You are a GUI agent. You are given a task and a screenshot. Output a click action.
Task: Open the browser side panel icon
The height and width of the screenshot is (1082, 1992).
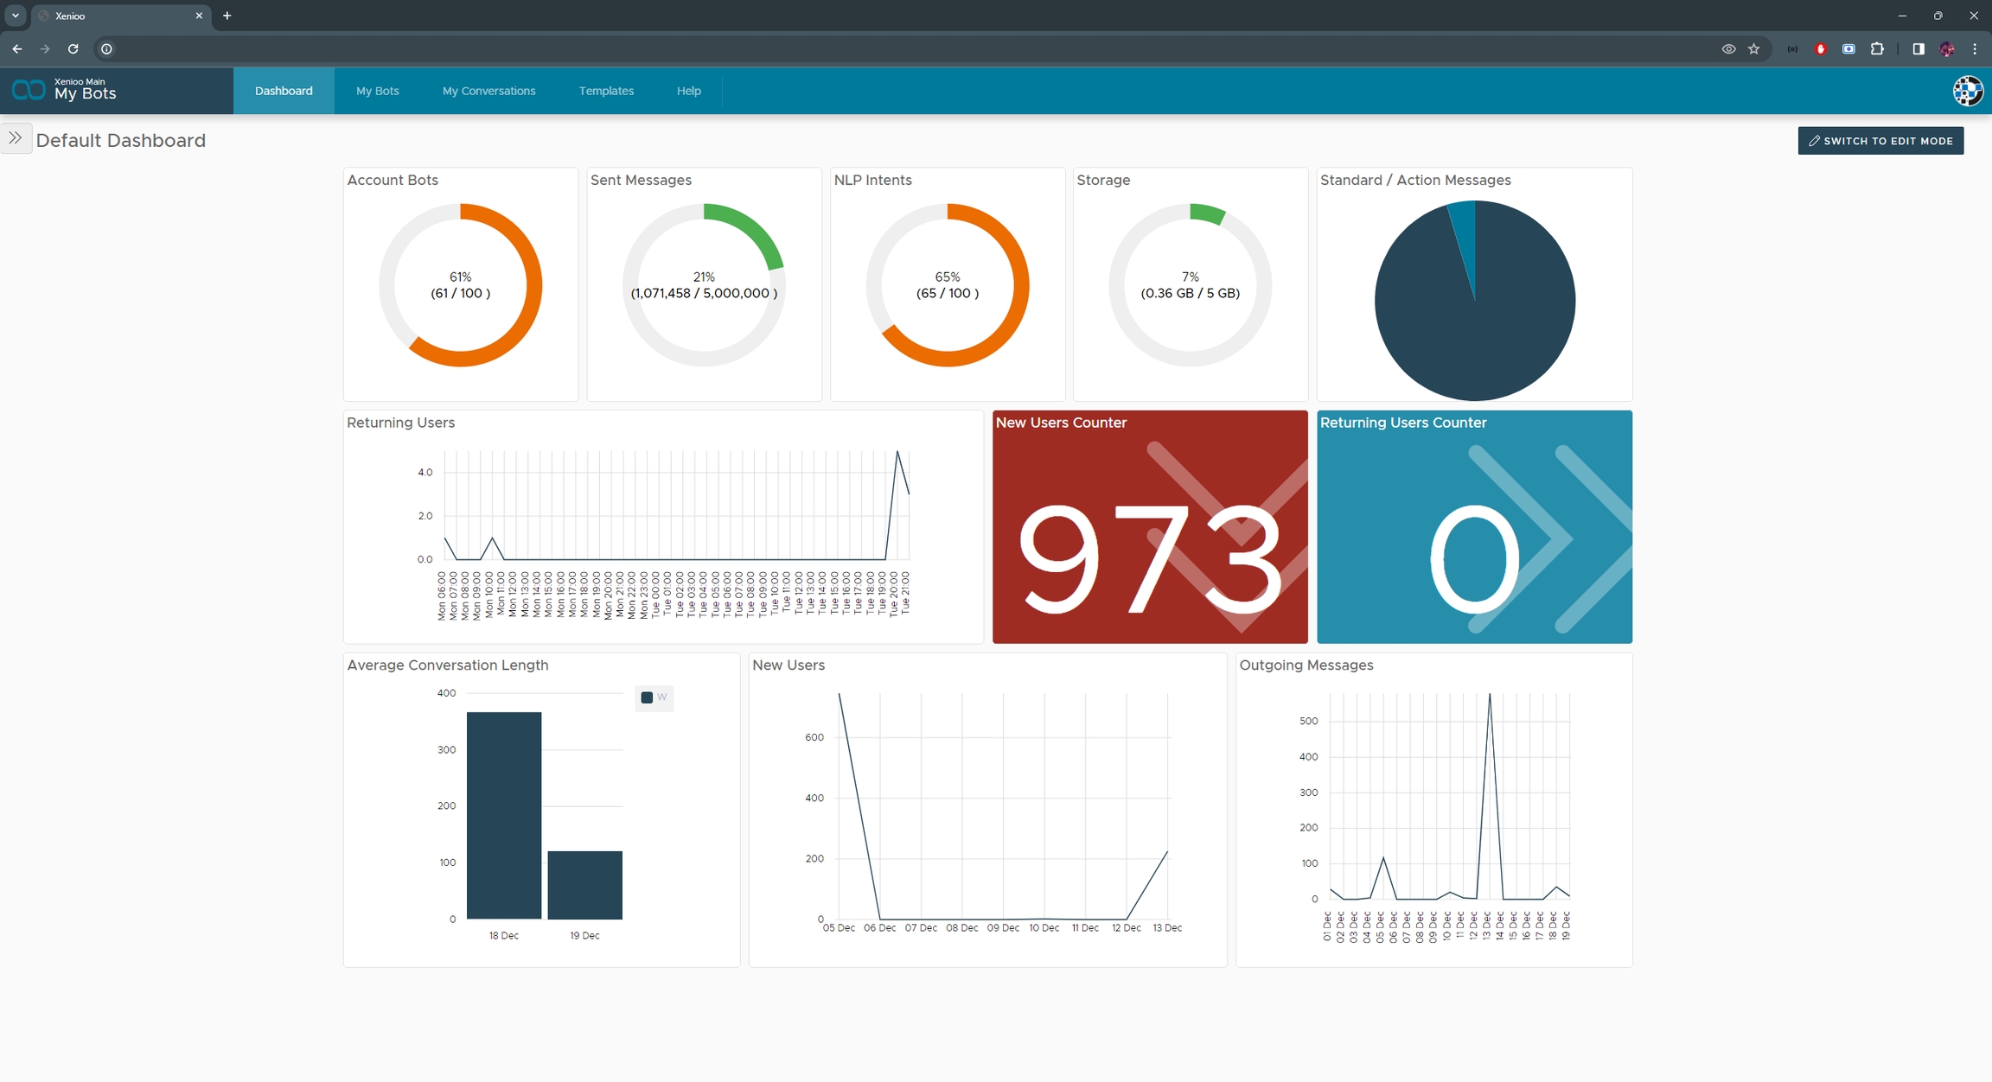click(x=1918, y=49)
